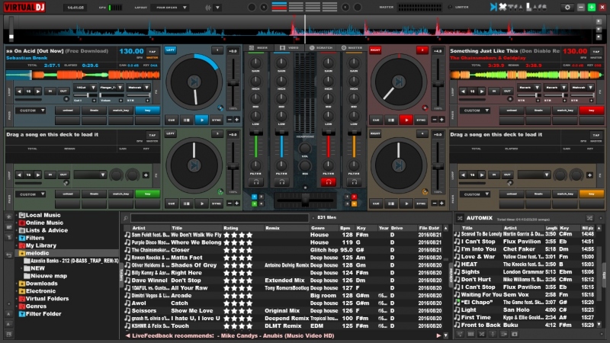The height and width of the screenshot is (343, 610).
Task: Click the Local Music folder icon
Action: (x=22, y=215)
